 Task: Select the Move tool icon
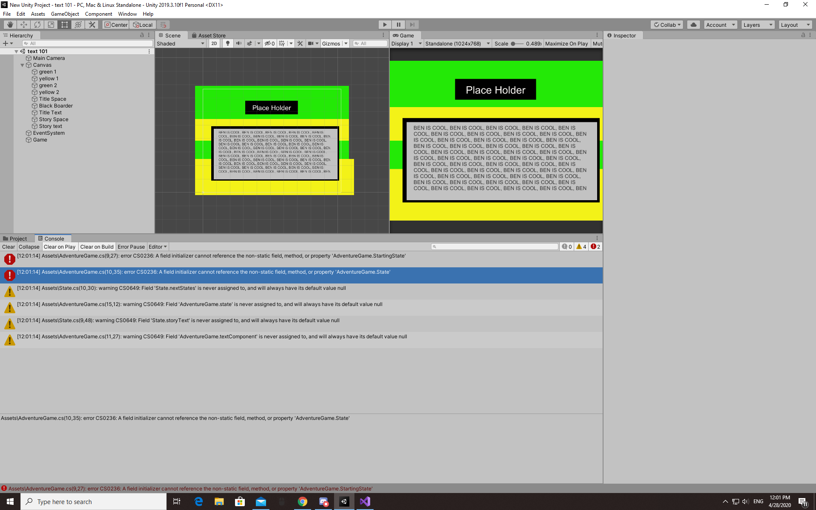(x=24, y=25)
